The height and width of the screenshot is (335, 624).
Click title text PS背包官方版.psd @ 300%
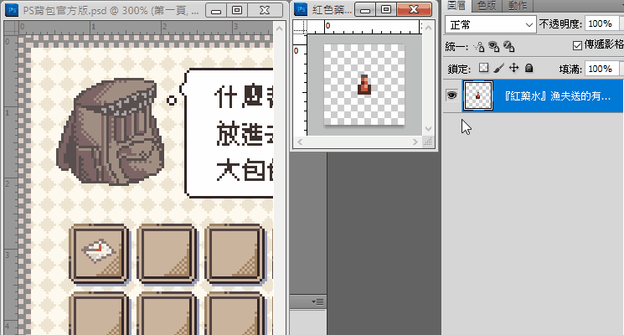(85, 10)
